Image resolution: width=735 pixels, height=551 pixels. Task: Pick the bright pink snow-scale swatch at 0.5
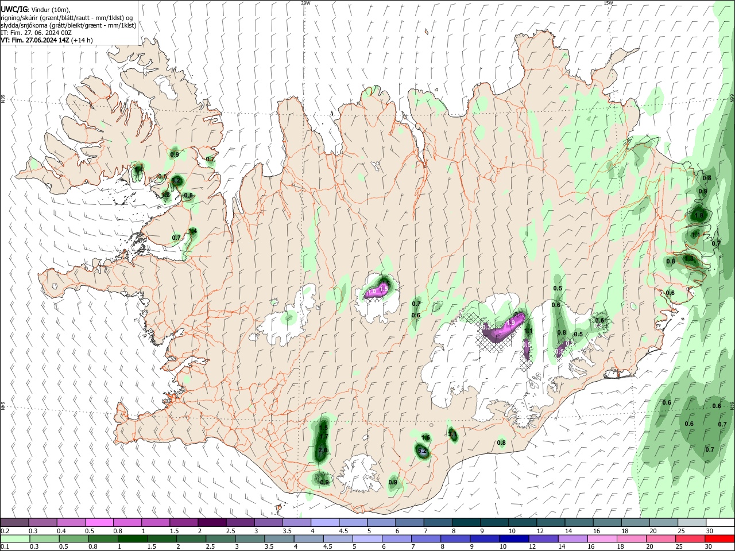pyautogui.click(x=99, y=523)
